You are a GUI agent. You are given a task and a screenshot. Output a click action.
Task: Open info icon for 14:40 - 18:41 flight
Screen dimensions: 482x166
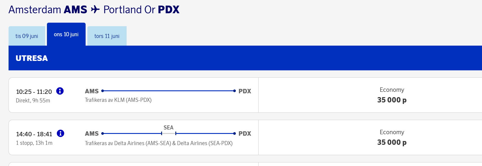61,133
